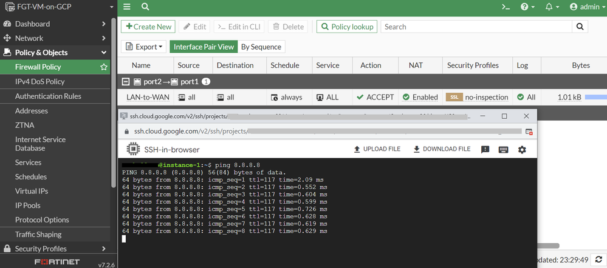Click the NAT column header

click(x=416, y=65)
